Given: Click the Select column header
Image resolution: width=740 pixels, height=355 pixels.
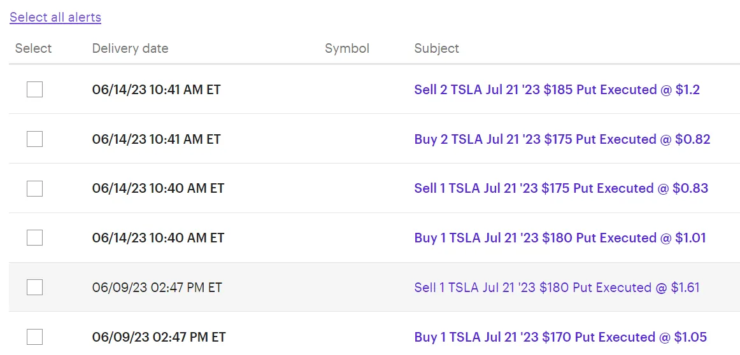Looking at the screenshot, I should tap(34, 48).
